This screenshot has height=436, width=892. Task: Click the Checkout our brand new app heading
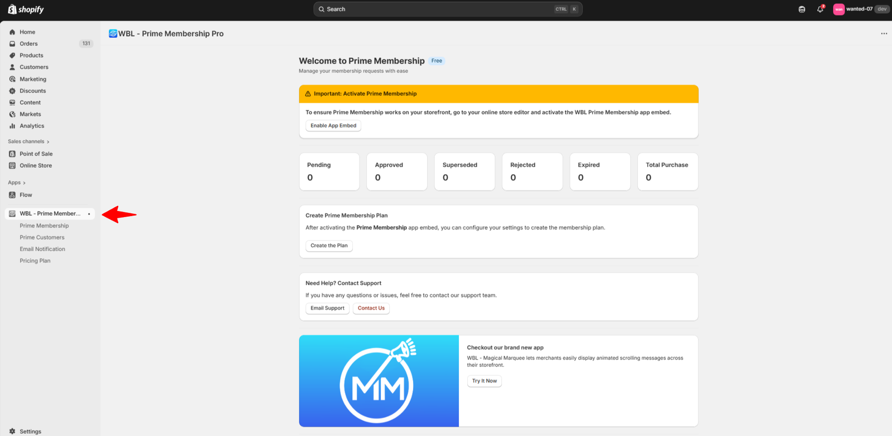[x=505, y=347]
